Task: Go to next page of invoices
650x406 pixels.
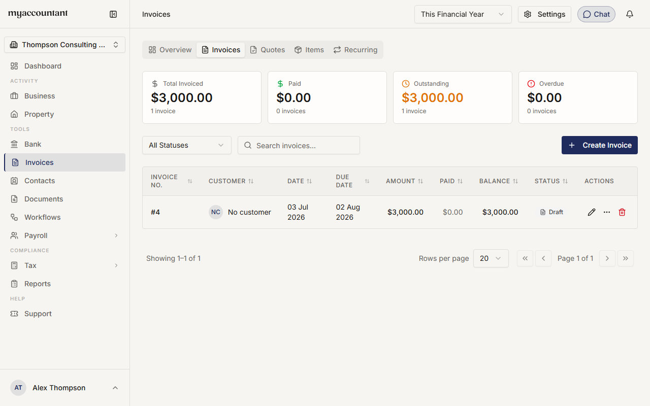Action: tap(607, 258)
